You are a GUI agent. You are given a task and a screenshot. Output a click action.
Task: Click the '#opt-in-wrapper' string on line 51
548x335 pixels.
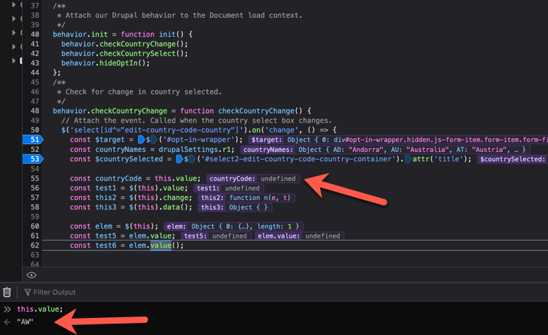199,139
